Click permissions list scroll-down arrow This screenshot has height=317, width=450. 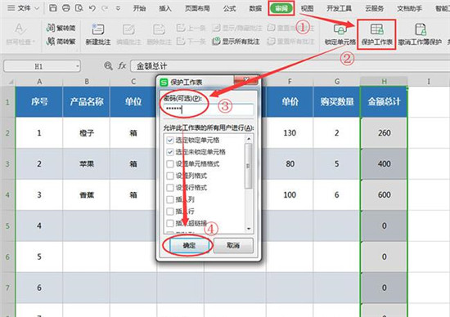click(249, 229)
